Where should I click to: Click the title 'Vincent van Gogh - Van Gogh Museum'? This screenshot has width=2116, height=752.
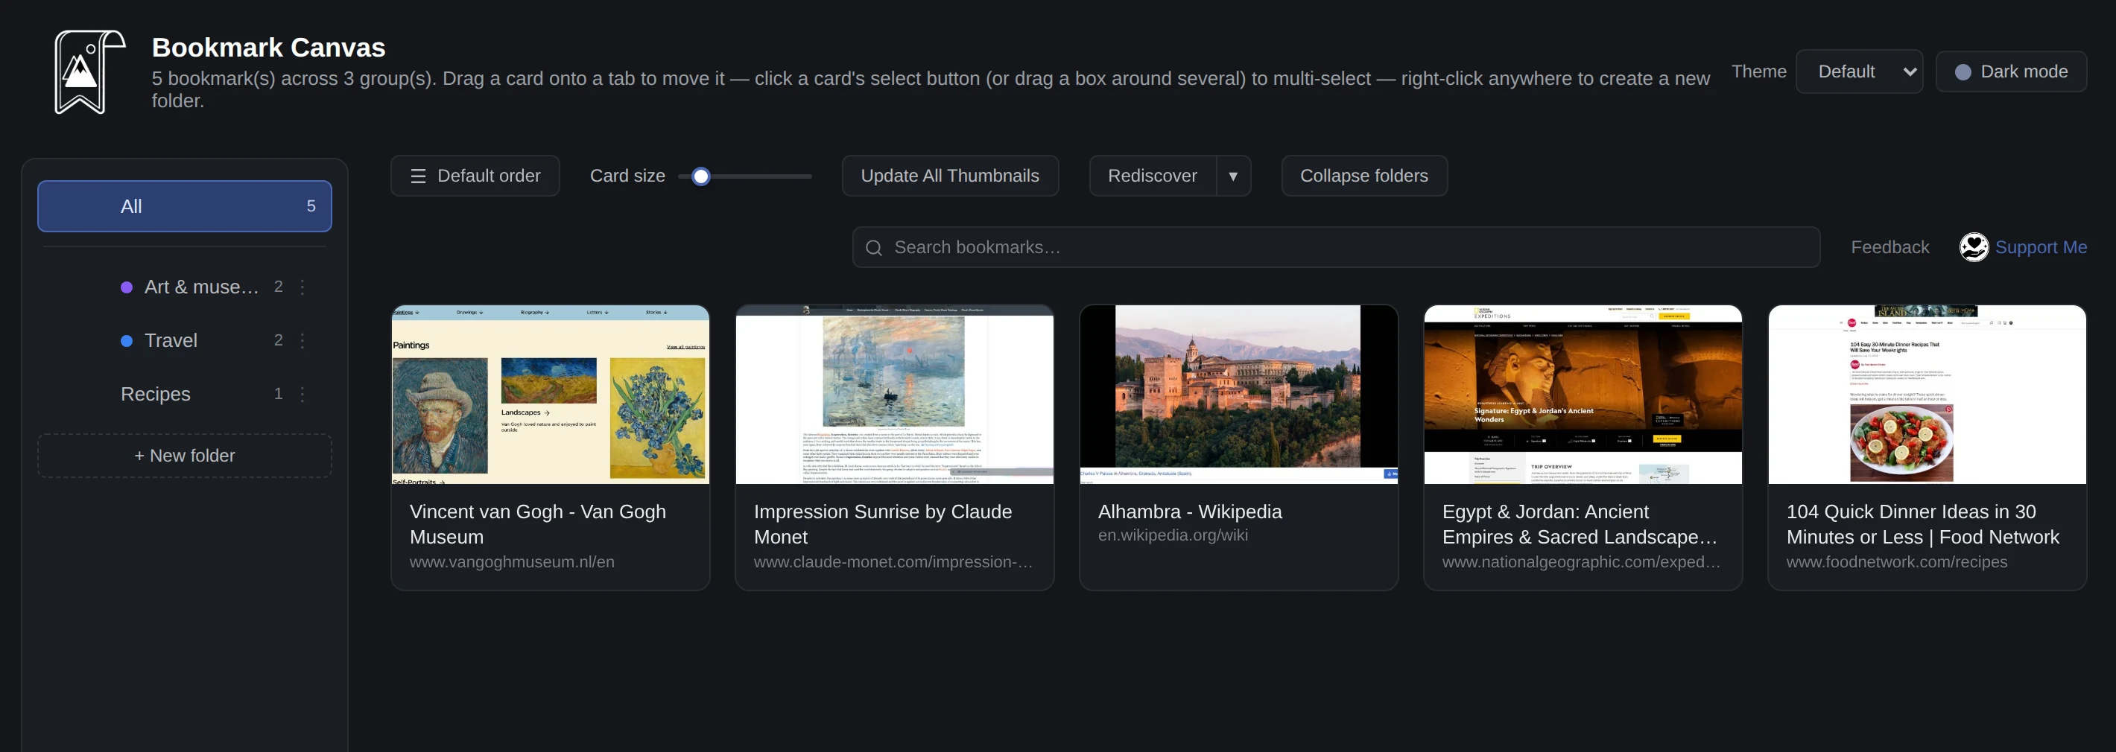pyautogui.click(x=538, y=523)
